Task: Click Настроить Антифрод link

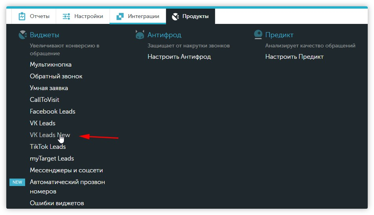Action: (x=179, y=56)
